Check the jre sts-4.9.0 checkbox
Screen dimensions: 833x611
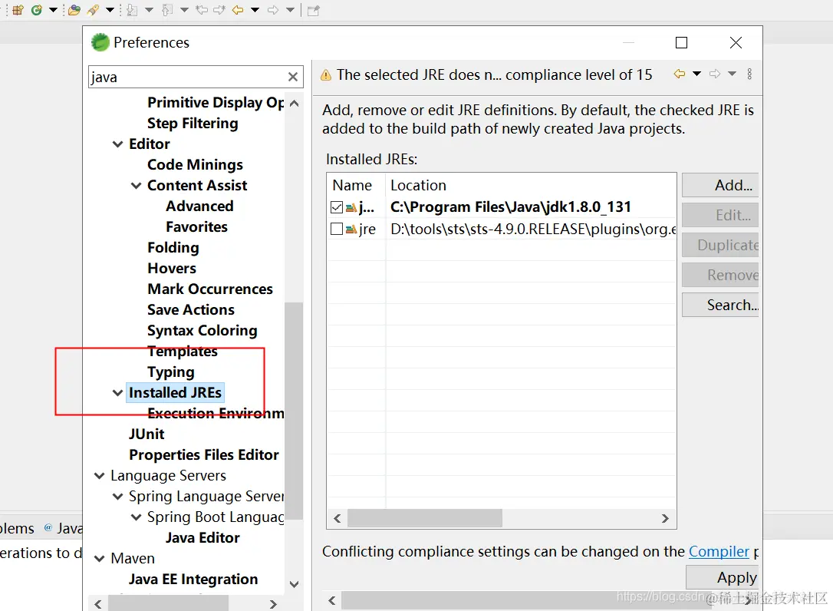(336, 230)
